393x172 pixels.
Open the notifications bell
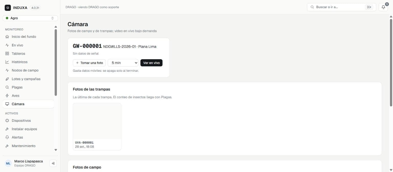[383, 7]
